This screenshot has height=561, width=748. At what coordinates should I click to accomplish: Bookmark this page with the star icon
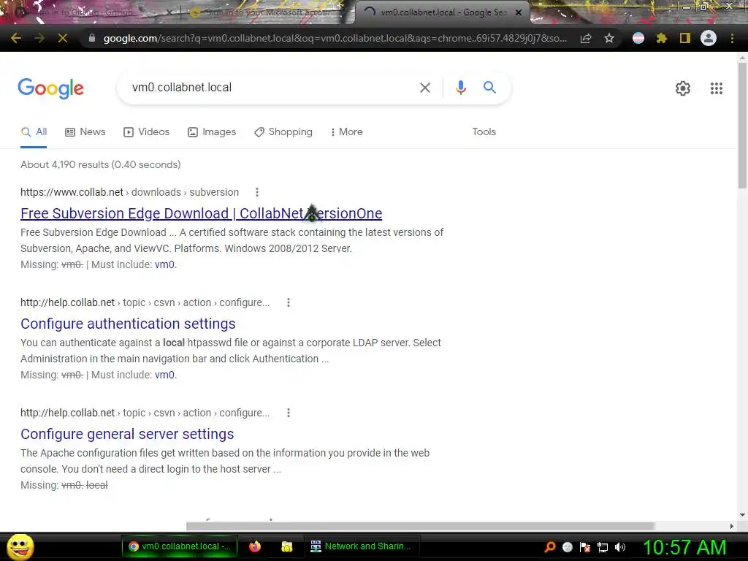click(609, 38)
